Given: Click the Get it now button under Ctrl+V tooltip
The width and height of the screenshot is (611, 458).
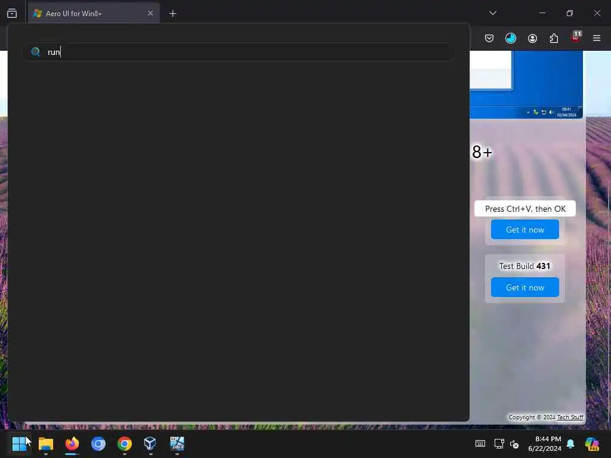Looking at the screenshot, I should [x=525, y=230].
